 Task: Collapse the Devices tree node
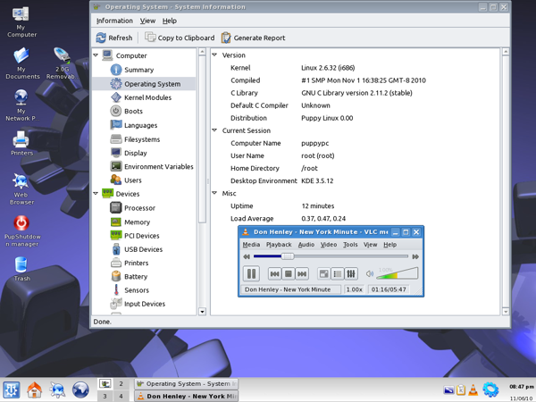point(96,194)
